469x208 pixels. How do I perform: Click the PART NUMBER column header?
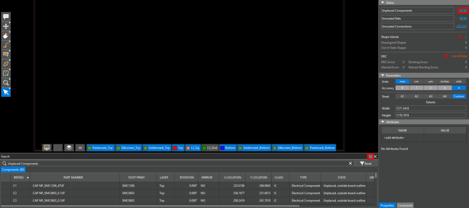pyautogui.click(x=73, y=177)
